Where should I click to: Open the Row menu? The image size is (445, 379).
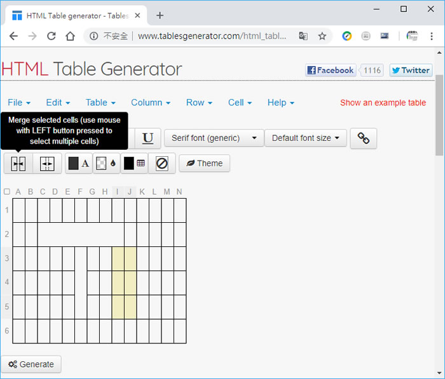199,102
